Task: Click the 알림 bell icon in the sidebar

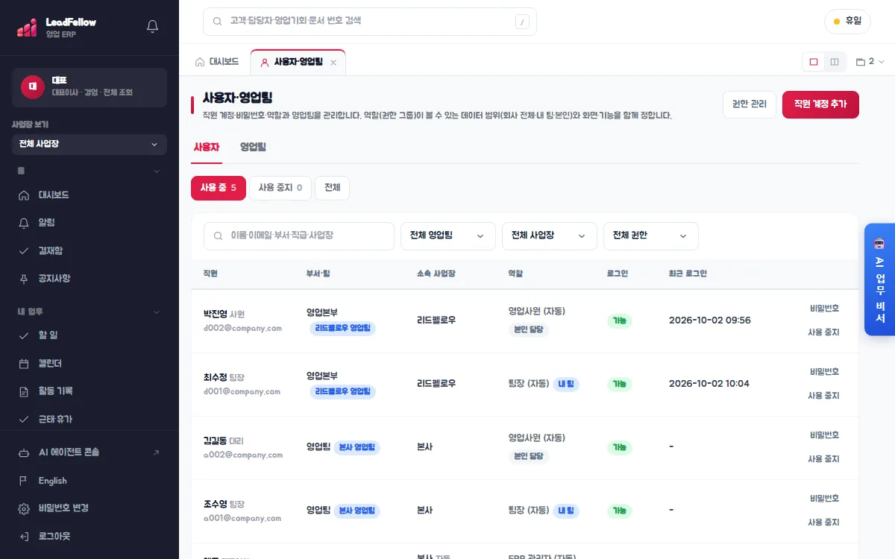Action: pyautogui.click(x=24, y=223)
